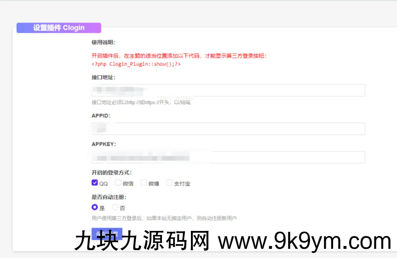Click the APPID field label
The image size is (397, 258).
tap(101, 116)
